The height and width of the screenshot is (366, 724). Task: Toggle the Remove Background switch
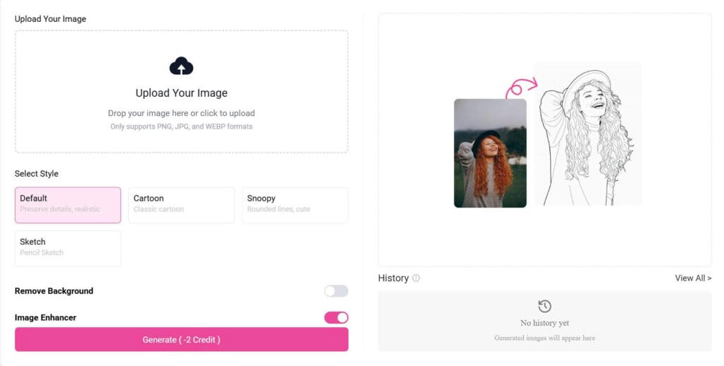[336, 291]
